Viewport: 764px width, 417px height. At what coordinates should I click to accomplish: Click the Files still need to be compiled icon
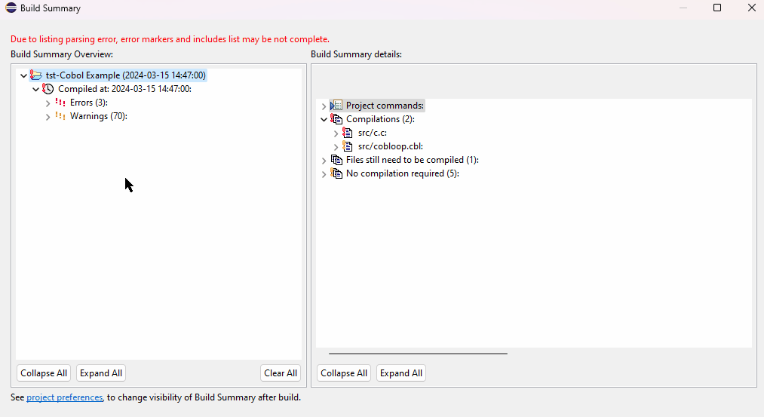[336, 160]
